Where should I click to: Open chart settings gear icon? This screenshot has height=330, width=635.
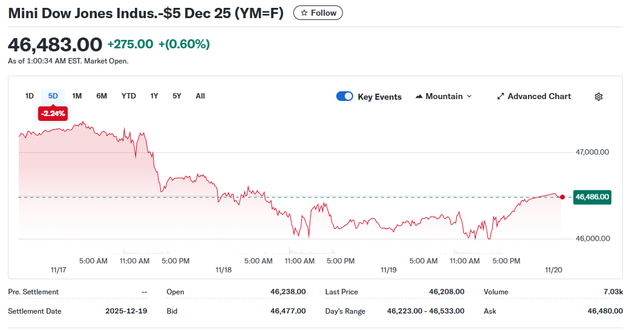[599, 97]
